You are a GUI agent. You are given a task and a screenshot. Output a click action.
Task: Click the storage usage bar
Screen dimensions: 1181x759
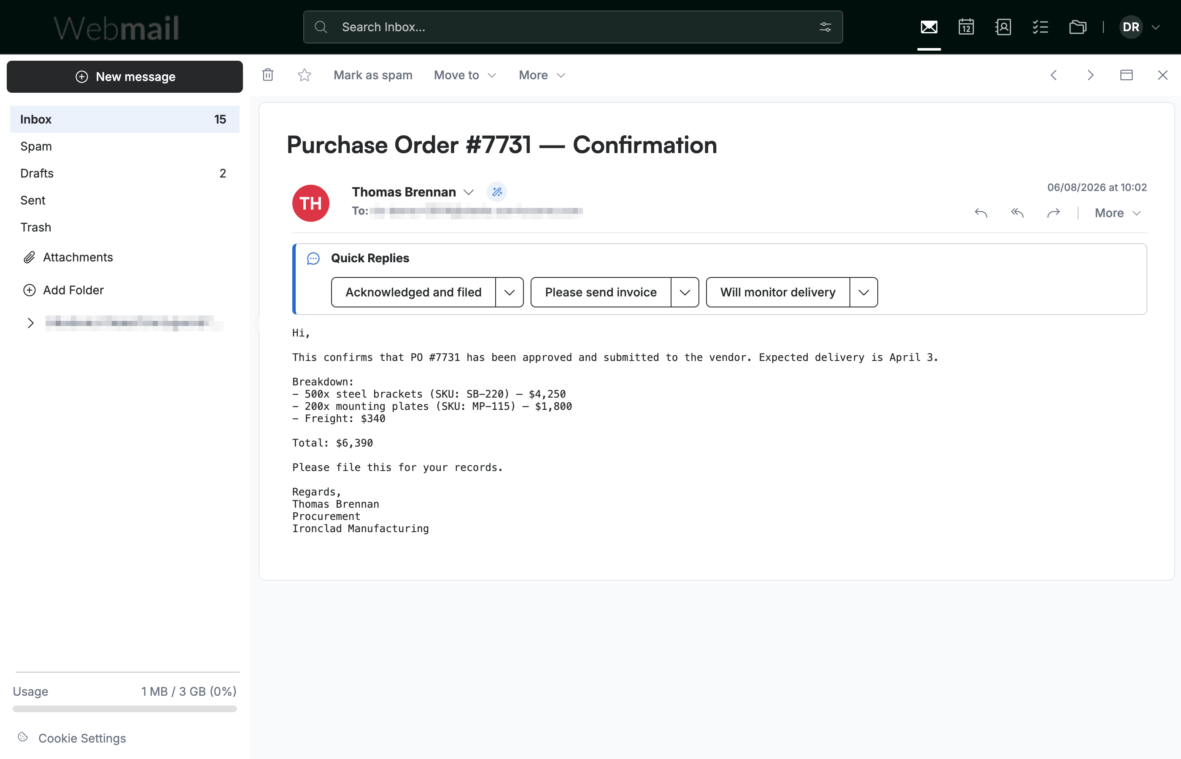coord(125,709)
